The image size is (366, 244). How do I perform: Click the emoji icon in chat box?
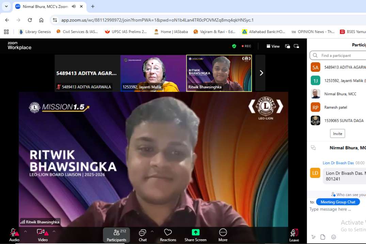[333, 237]
